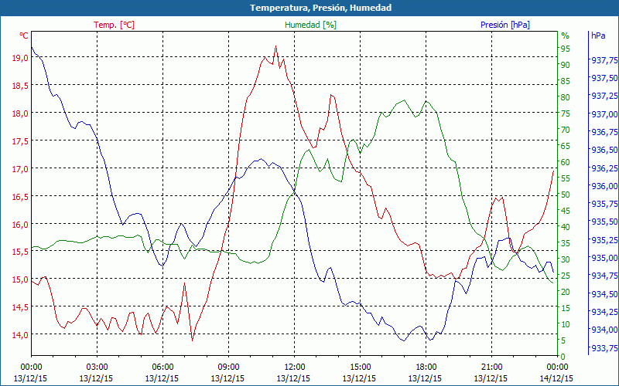Click the '14/12/15' date label
Viewport: 619px width, 386px height.
pos(556,378)
